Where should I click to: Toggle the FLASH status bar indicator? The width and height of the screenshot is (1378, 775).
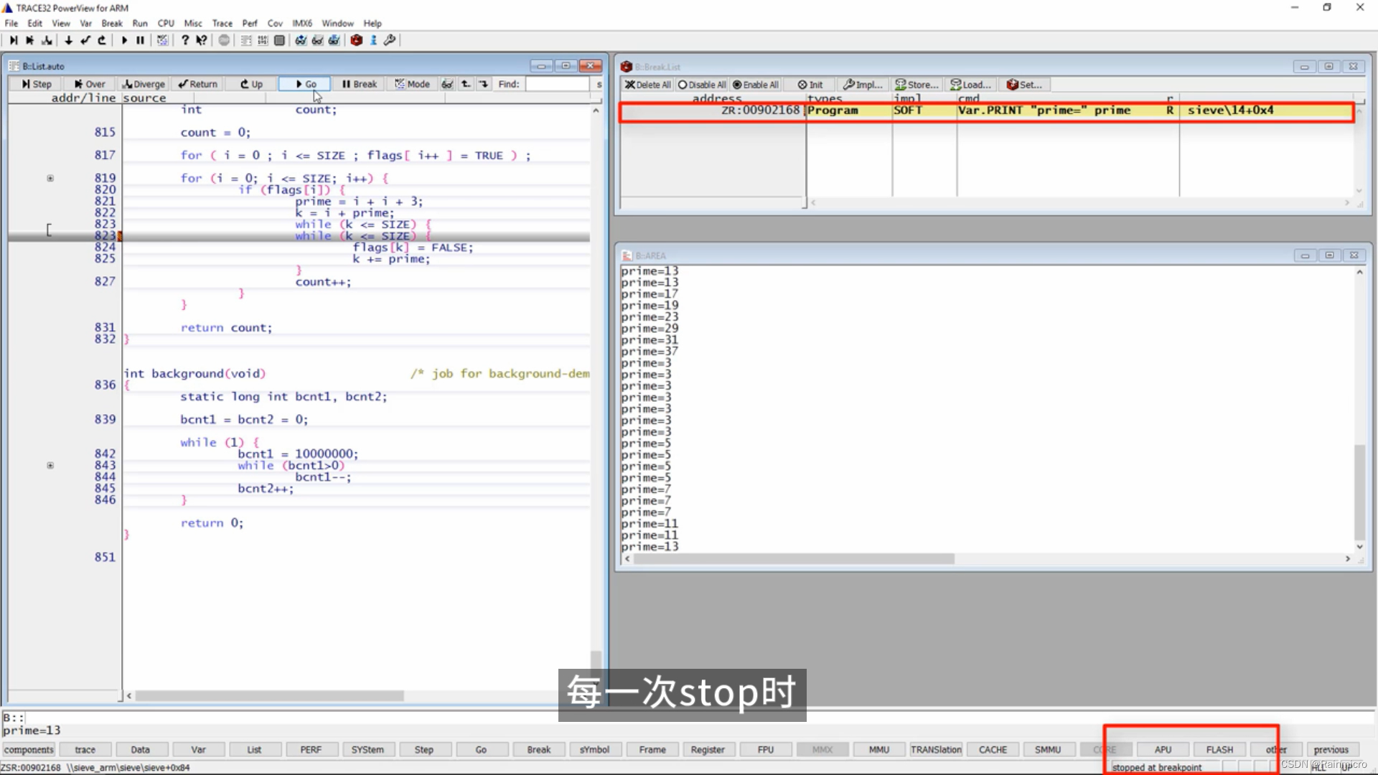pyautogui.click(x=1219, y=749)
